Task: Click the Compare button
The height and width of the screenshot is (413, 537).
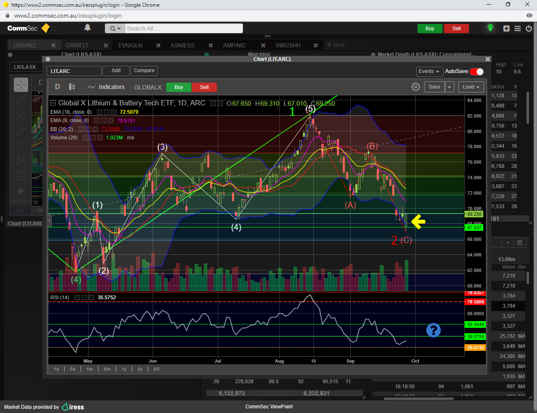Action: pos(144,71)
